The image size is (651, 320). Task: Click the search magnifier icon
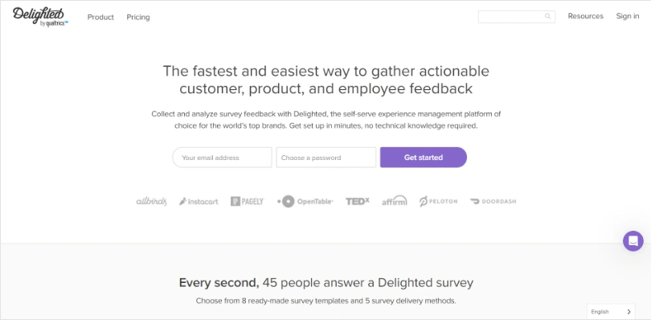(547, 17)
